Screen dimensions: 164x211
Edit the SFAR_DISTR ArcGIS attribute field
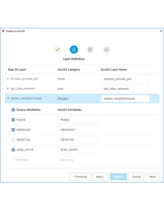(78, 150)
